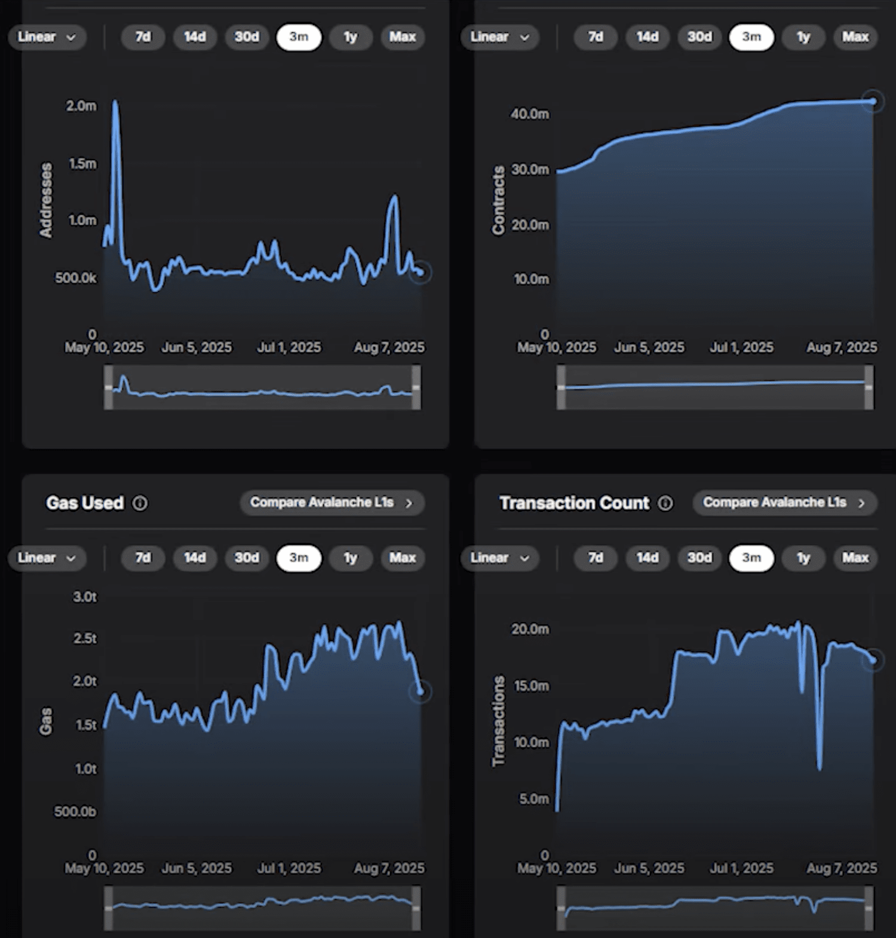Viewport: 896px width, 938px height.
Task: Click Transaction Count mini overview chart
Action: [715, 908]
